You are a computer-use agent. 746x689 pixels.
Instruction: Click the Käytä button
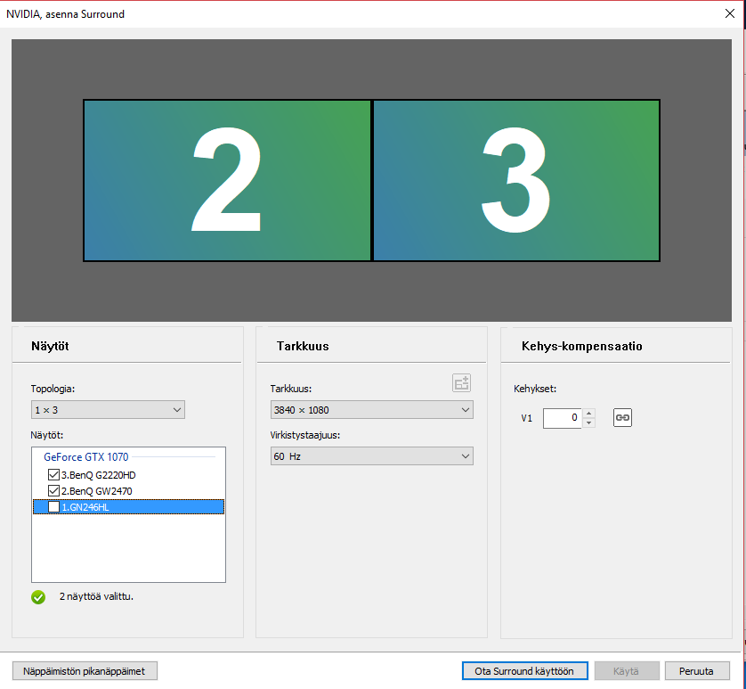[x=626, y=671]
